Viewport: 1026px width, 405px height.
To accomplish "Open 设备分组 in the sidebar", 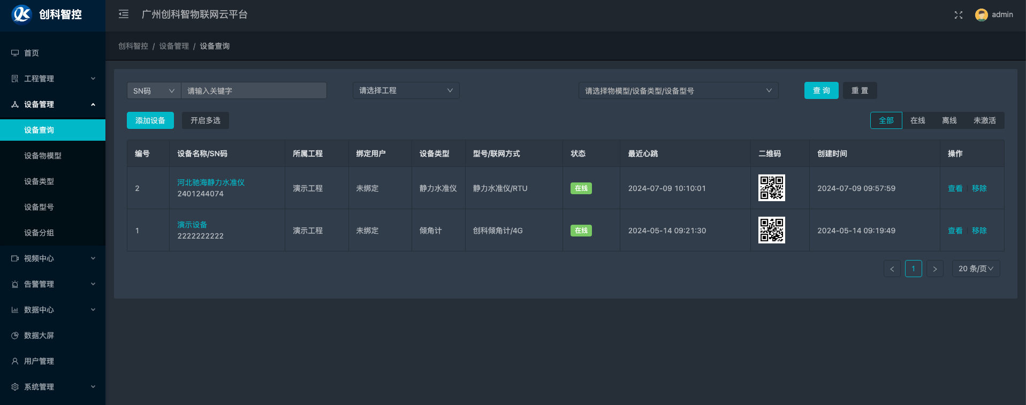I will (52, 233).
